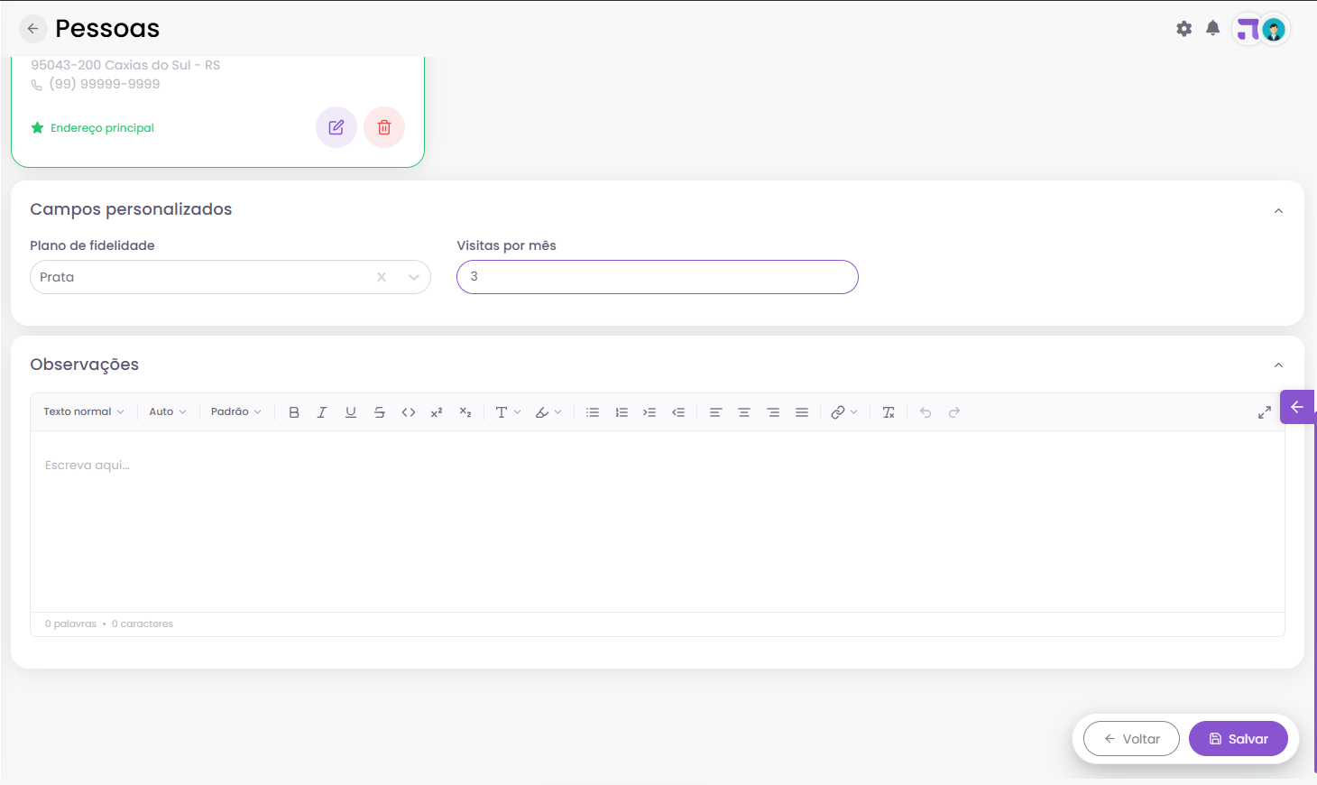
Task: Expand the editor to fullscreen
Action: [1265, 412]
